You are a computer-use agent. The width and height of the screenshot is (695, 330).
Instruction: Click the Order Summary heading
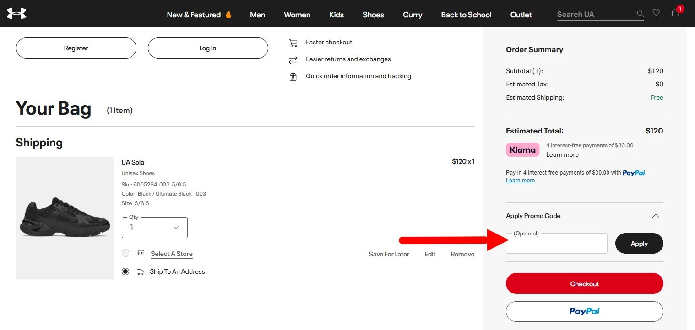pos(534,49)
